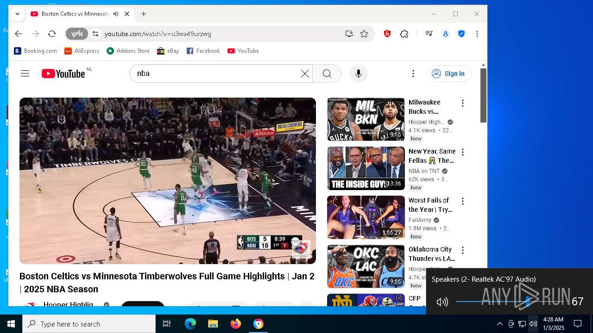Mute the speakers in volume flyout

pyautogui.click(x=442, y=302)
